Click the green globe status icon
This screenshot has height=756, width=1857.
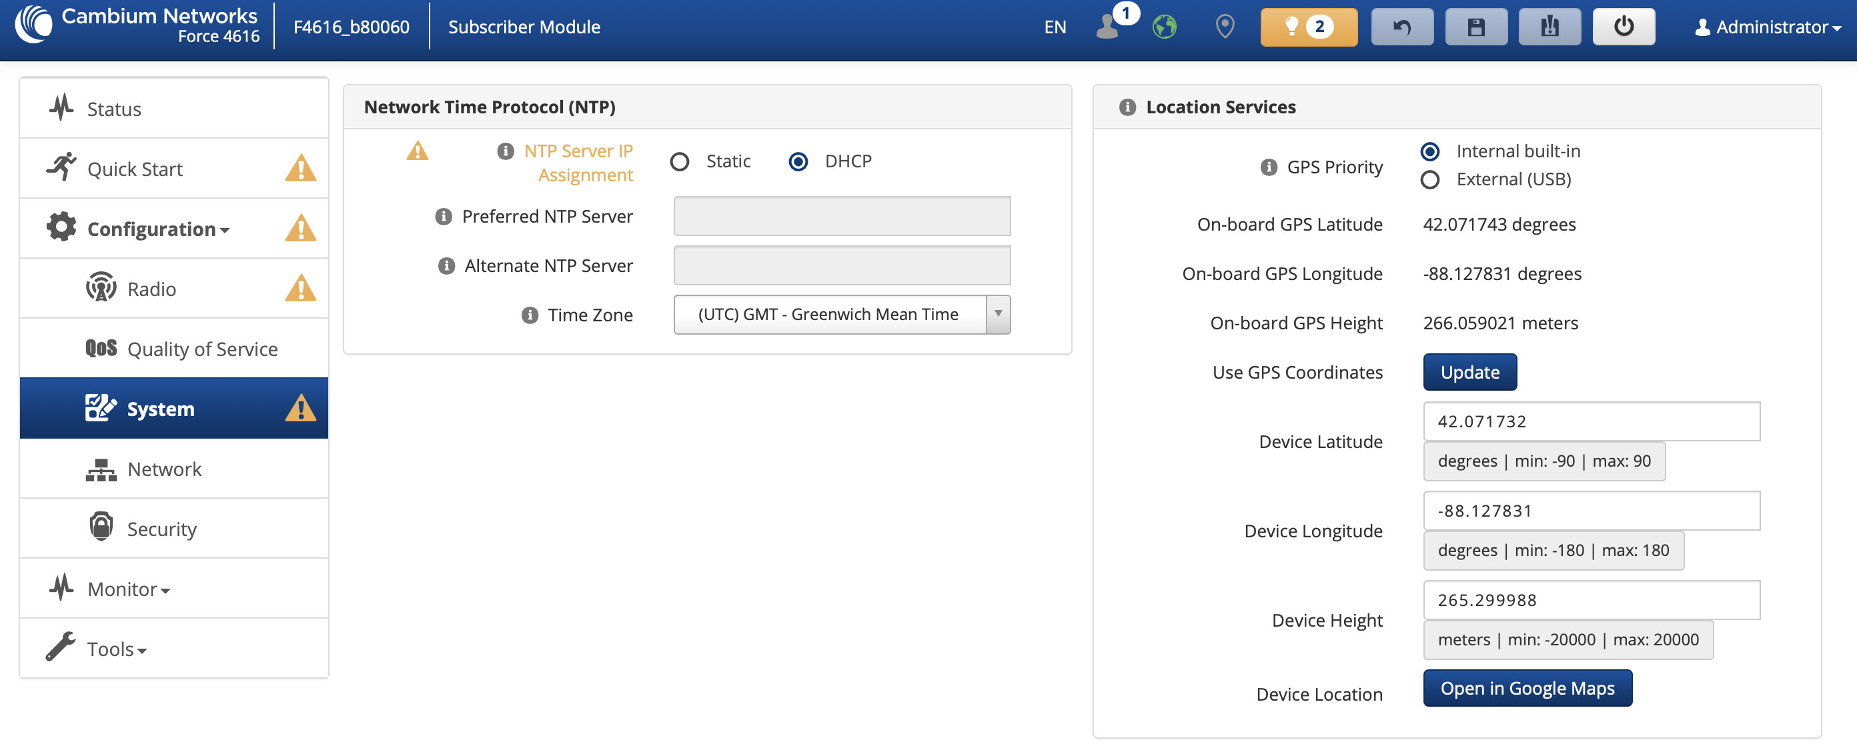(1163, 27)
